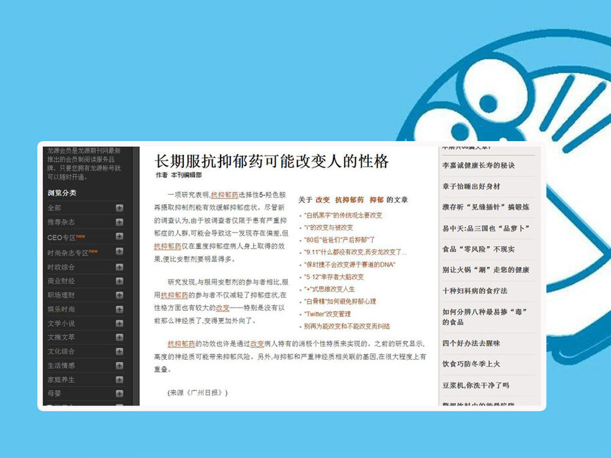
Task: Select the 文学小说 category
Action: click(x=60, y=323)
